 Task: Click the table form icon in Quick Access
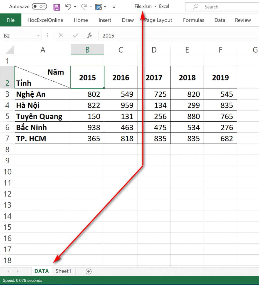(98, 7)
